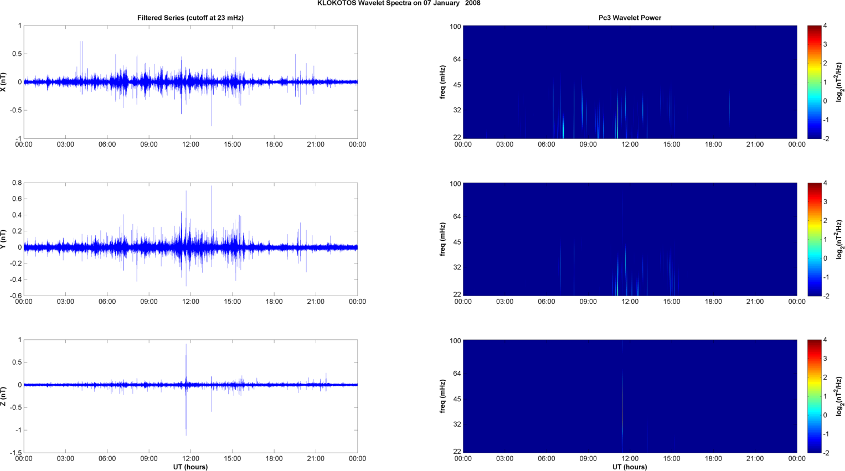The height and width of the screenshot is (471, 845).
Task: Click the '0.8' tick label on the Y series axis
Action: coord(17,183)
